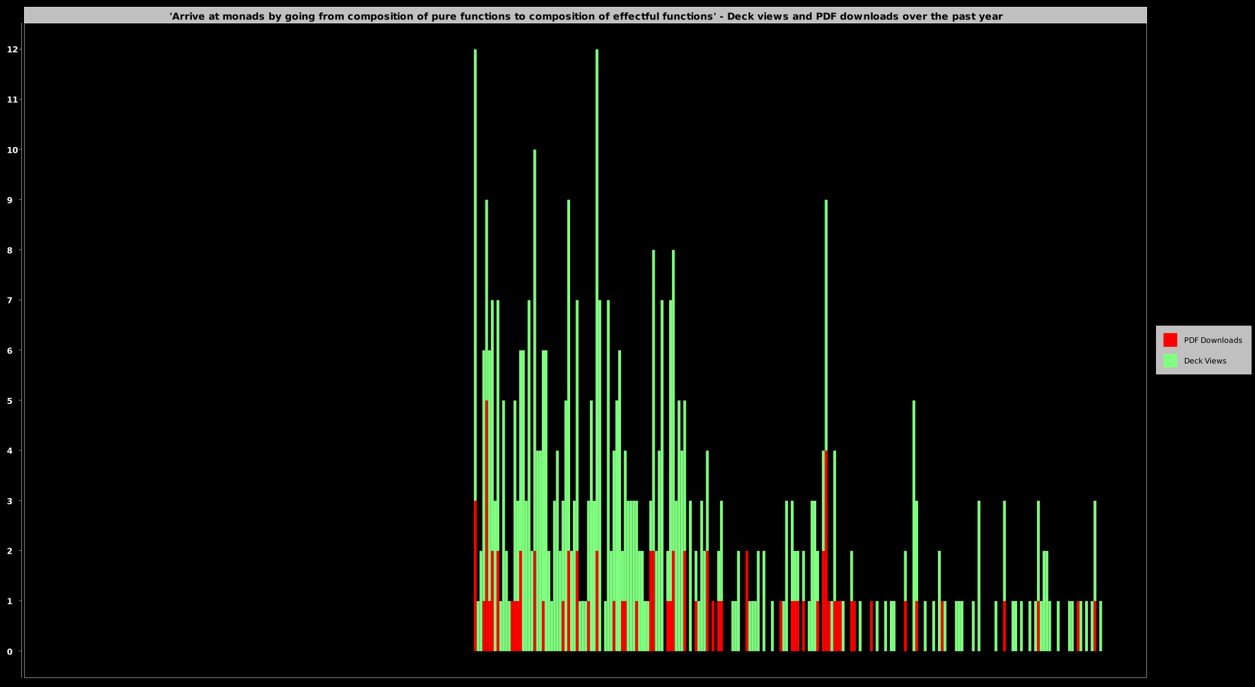Click the y-axis label 8
This screenshot has height=687, width=1255.
click(10, 250)
